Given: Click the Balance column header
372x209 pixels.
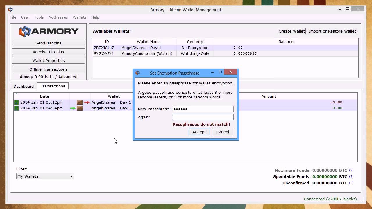Looking at the screenshot, I should point(286,42).
